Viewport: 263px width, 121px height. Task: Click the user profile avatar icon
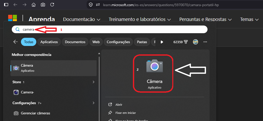[x=196, y=42]
